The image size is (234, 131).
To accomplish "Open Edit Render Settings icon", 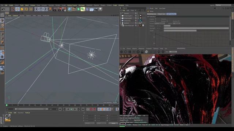I will click(64, 9).
